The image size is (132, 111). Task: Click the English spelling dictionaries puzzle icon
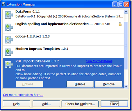(x=9, y=27)
